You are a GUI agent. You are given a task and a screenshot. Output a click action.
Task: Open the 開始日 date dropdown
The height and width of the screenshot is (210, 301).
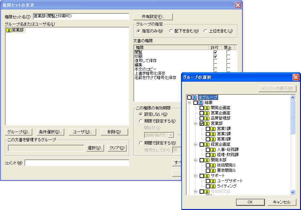click(x=171, y=135)
